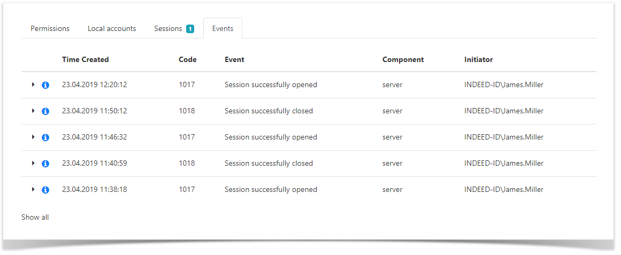The image size is (621, 255).
Task: Click the Time Created column header
Action: point(85,59)
